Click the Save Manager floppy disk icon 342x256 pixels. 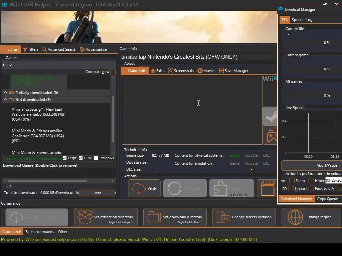coord(221,71)
